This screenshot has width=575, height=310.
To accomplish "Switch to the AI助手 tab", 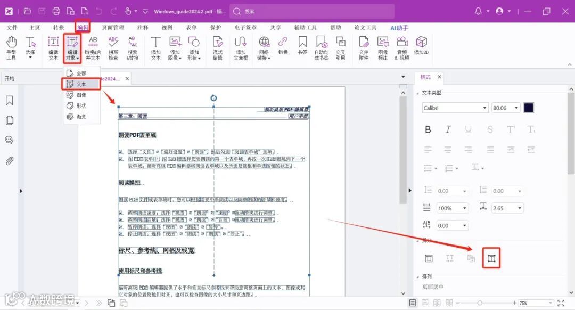I will pyautogui.click(x=399, y=28).
